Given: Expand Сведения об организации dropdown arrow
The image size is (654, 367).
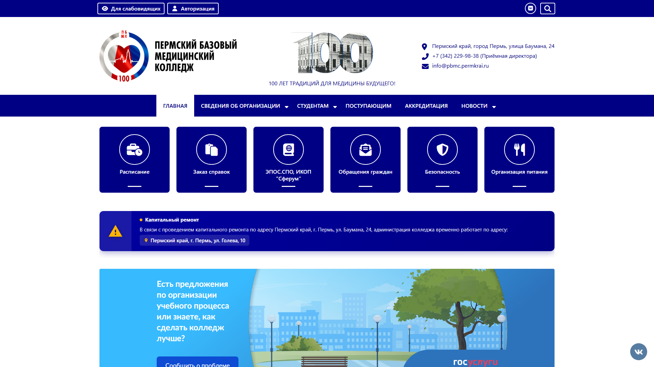Looking at the screenshot, I should tap(286, 107).
